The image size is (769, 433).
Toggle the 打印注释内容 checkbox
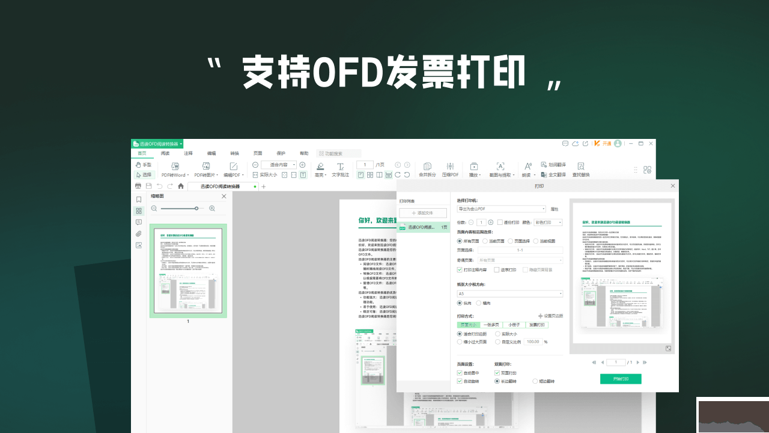(x=472, y=270)
